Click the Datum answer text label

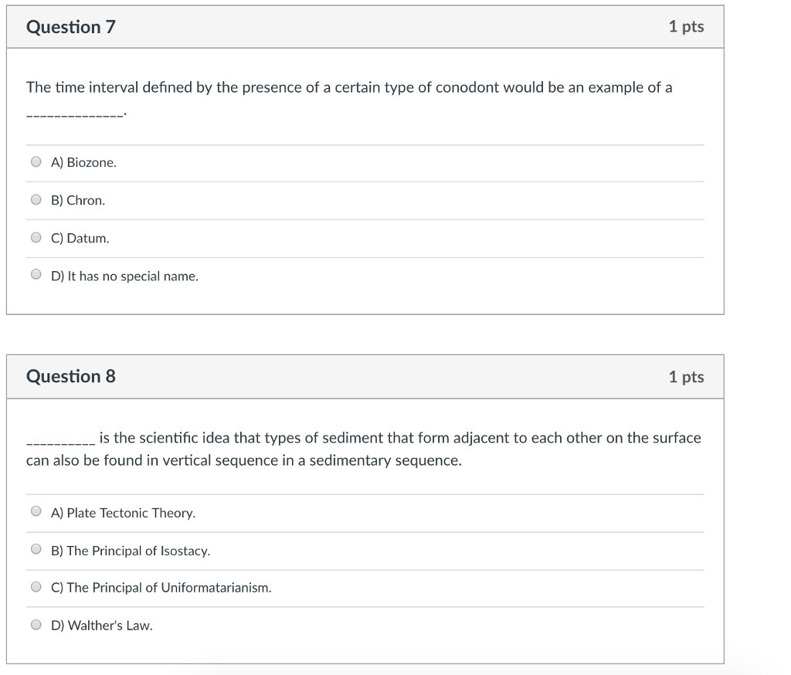[80, 238]
